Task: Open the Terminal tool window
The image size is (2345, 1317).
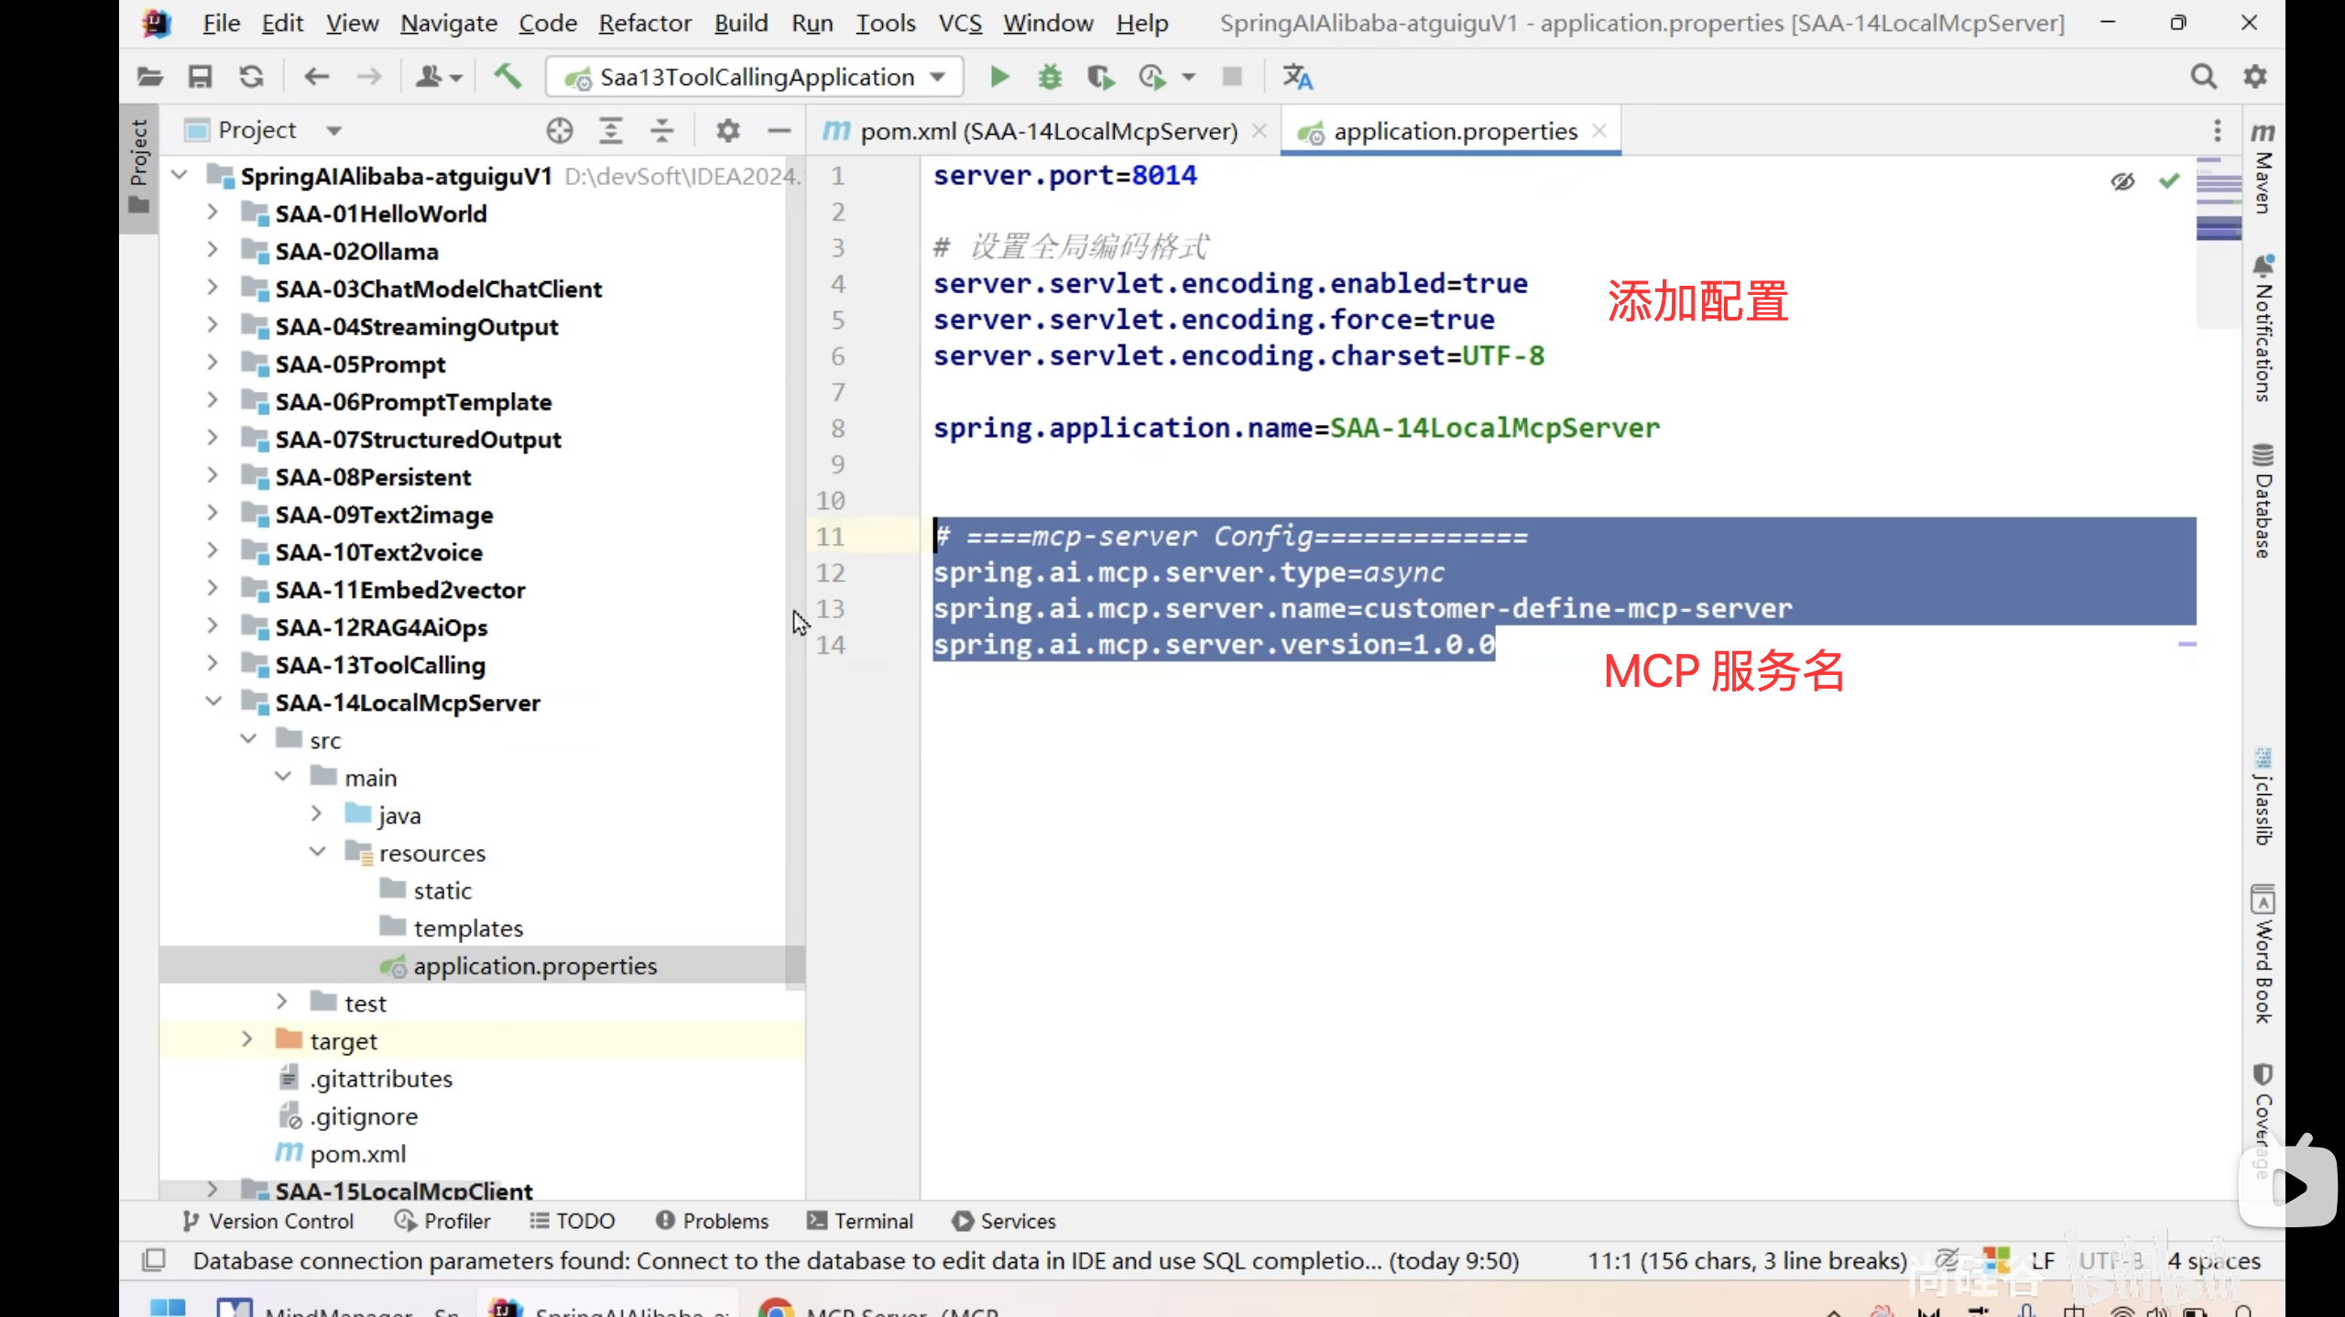Action: (860, 1221)
